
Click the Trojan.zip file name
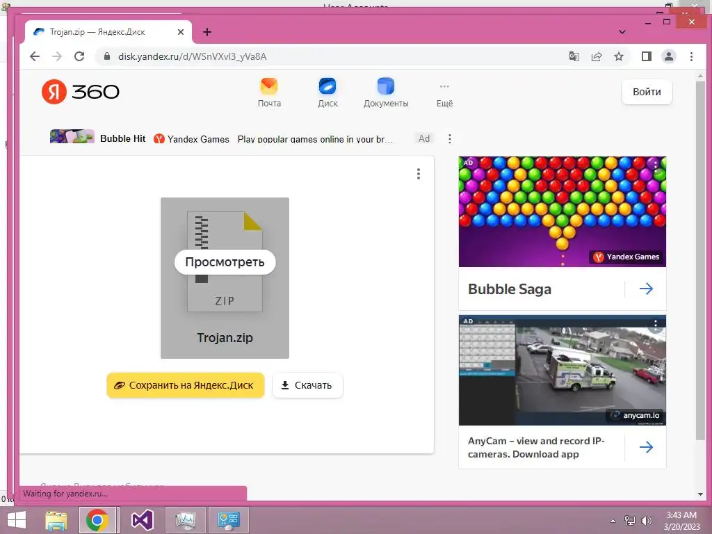click(x=225, y=337)
